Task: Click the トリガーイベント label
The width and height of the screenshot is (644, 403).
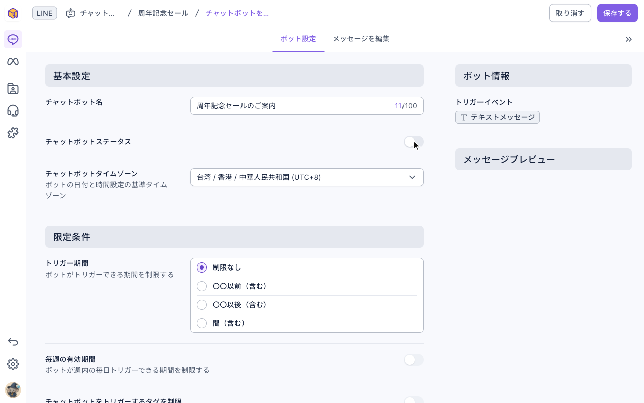Action: [x=484, y=102]
